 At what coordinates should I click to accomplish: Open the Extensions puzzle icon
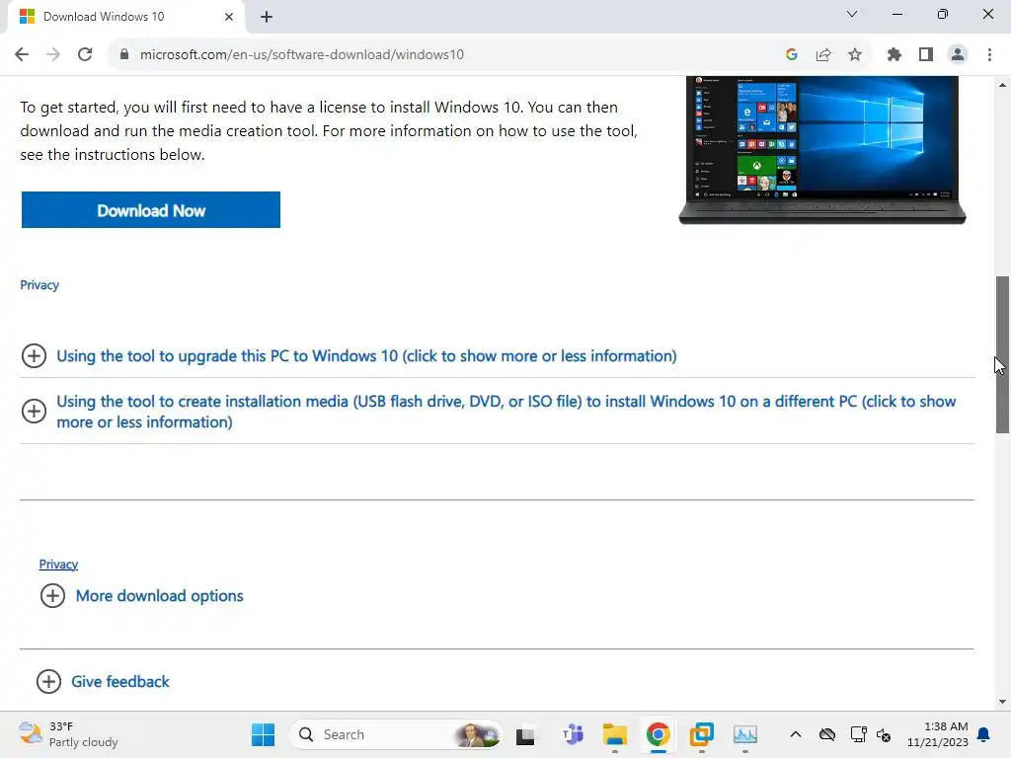point(894,54)
